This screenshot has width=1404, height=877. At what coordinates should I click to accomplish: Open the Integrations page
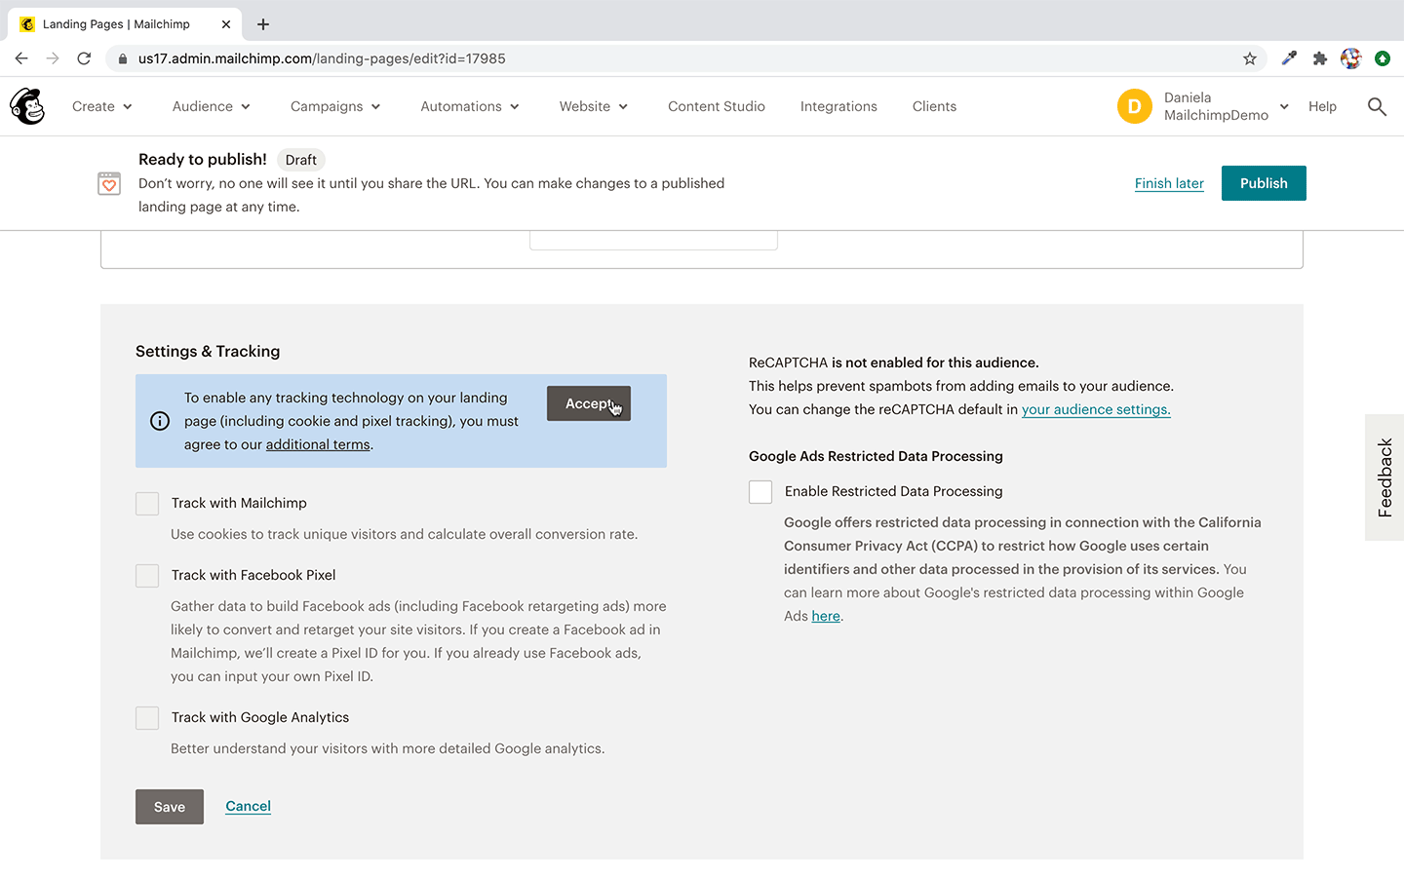pyautogui.click(x=838, y=106)
